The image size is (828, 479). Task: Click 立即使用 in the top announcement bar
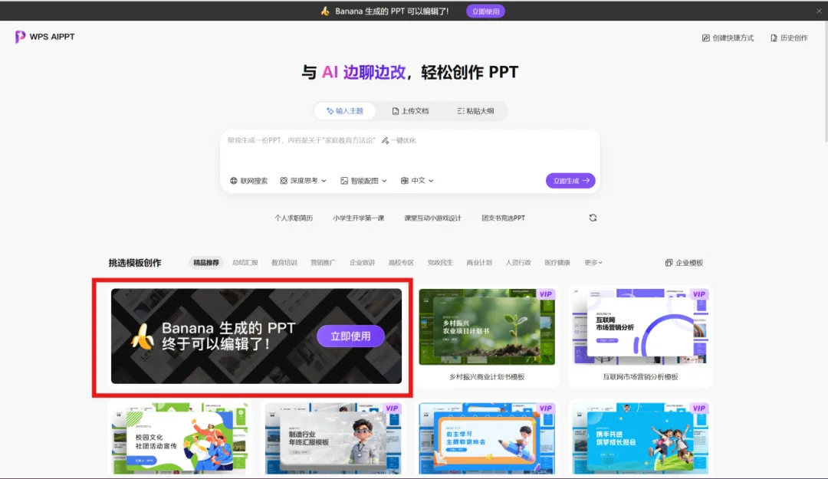tap(485, 11)
